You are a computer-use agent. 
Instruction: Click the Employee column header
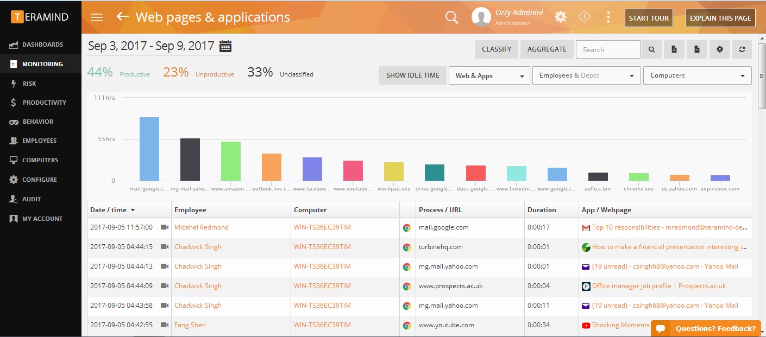tap(231, 209)
